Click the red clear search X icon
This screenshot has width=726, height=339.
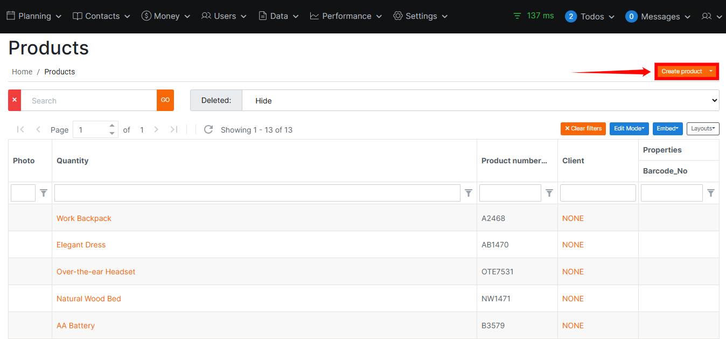[15, 100]
